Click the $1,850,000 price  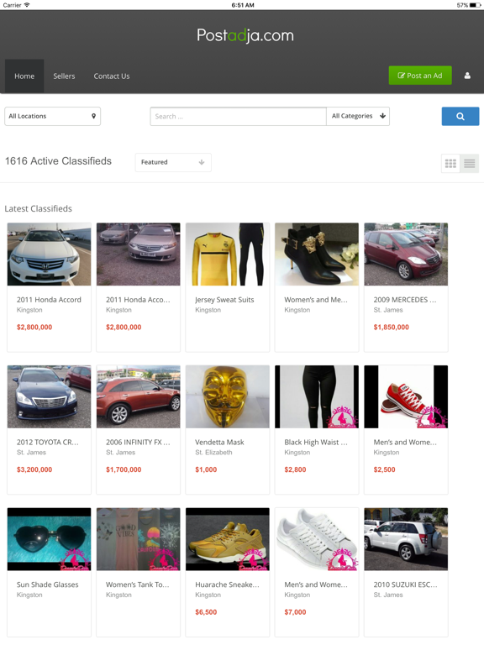tap(391, 328)
